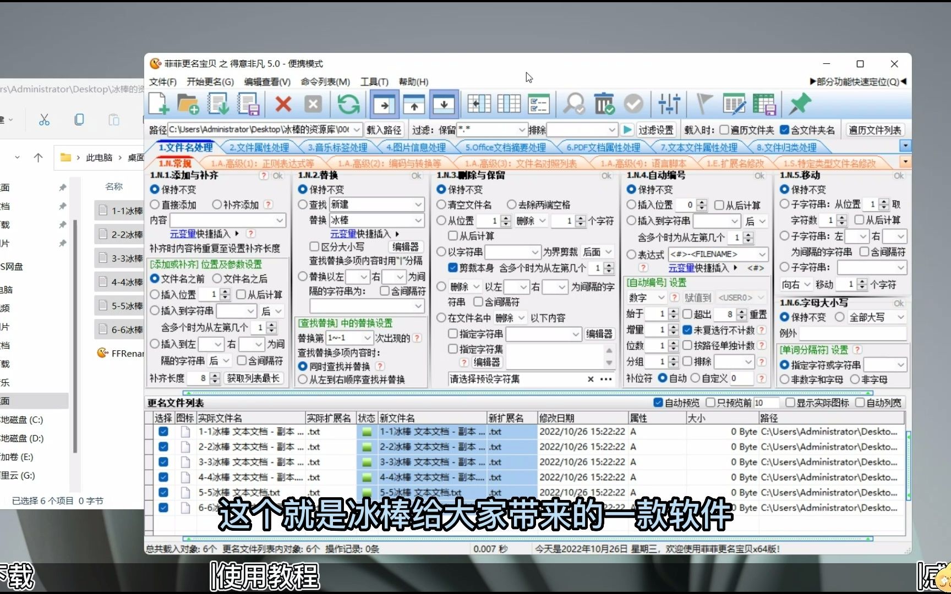This screenshot has height=594, width=951.
Task: Click the add folder icon in toolbar
Action: click(x=188, y=104)
